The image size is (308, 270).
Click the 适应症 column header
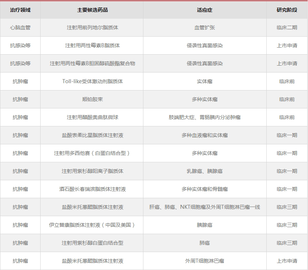204,10
